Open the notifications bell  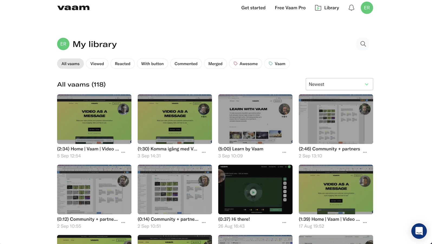351,8
